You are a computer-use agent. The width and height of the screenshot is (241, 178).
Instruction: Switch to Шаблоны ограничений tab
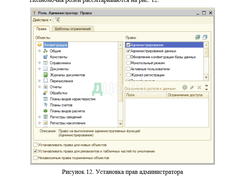[x=73, y=29]
